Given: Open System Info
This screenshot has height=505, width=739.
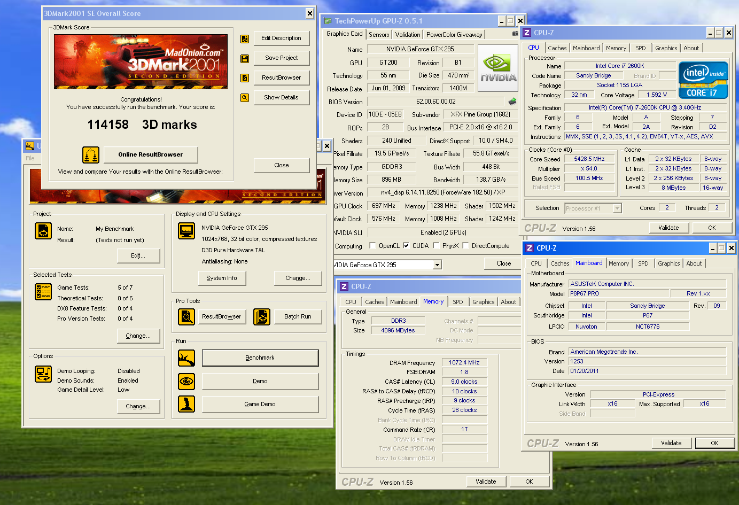Looking at the screenshot, I should click(222, 278).
